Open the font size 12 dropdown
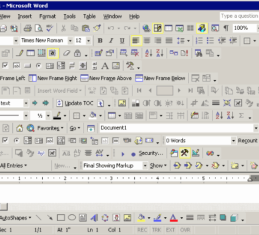Viewport: 259px width, 235px height. coord(88,41)
